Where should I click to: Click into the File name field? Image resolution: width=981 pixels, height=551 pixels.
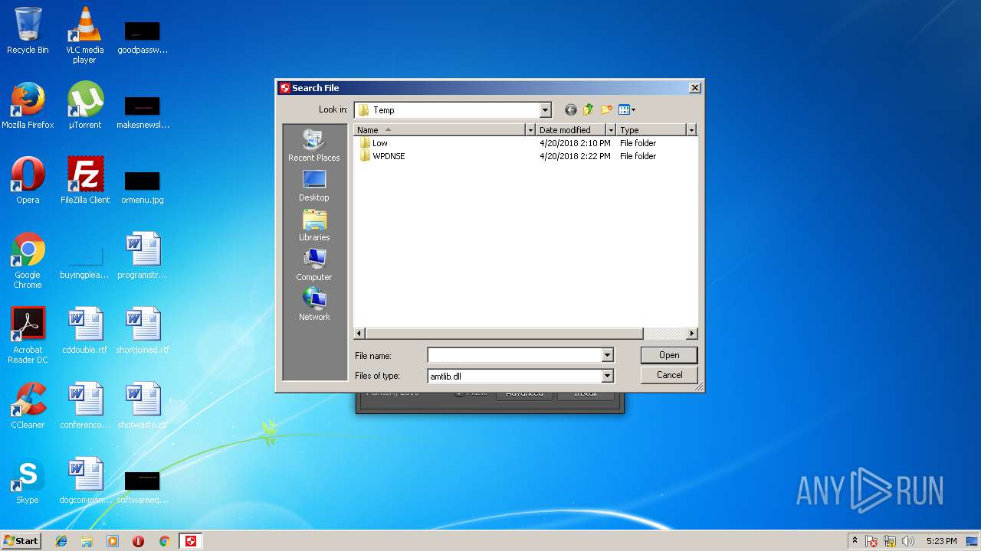[514, 355]
